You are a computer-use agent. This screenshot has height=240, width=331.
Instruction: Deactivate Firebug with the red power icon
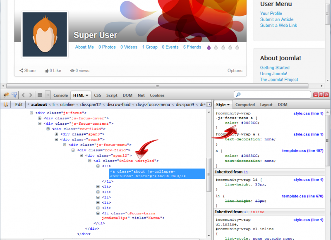(x=326, y=95)
